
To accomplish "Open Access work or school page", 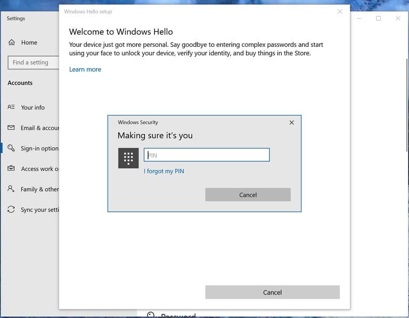I will [x=40, y=169].
